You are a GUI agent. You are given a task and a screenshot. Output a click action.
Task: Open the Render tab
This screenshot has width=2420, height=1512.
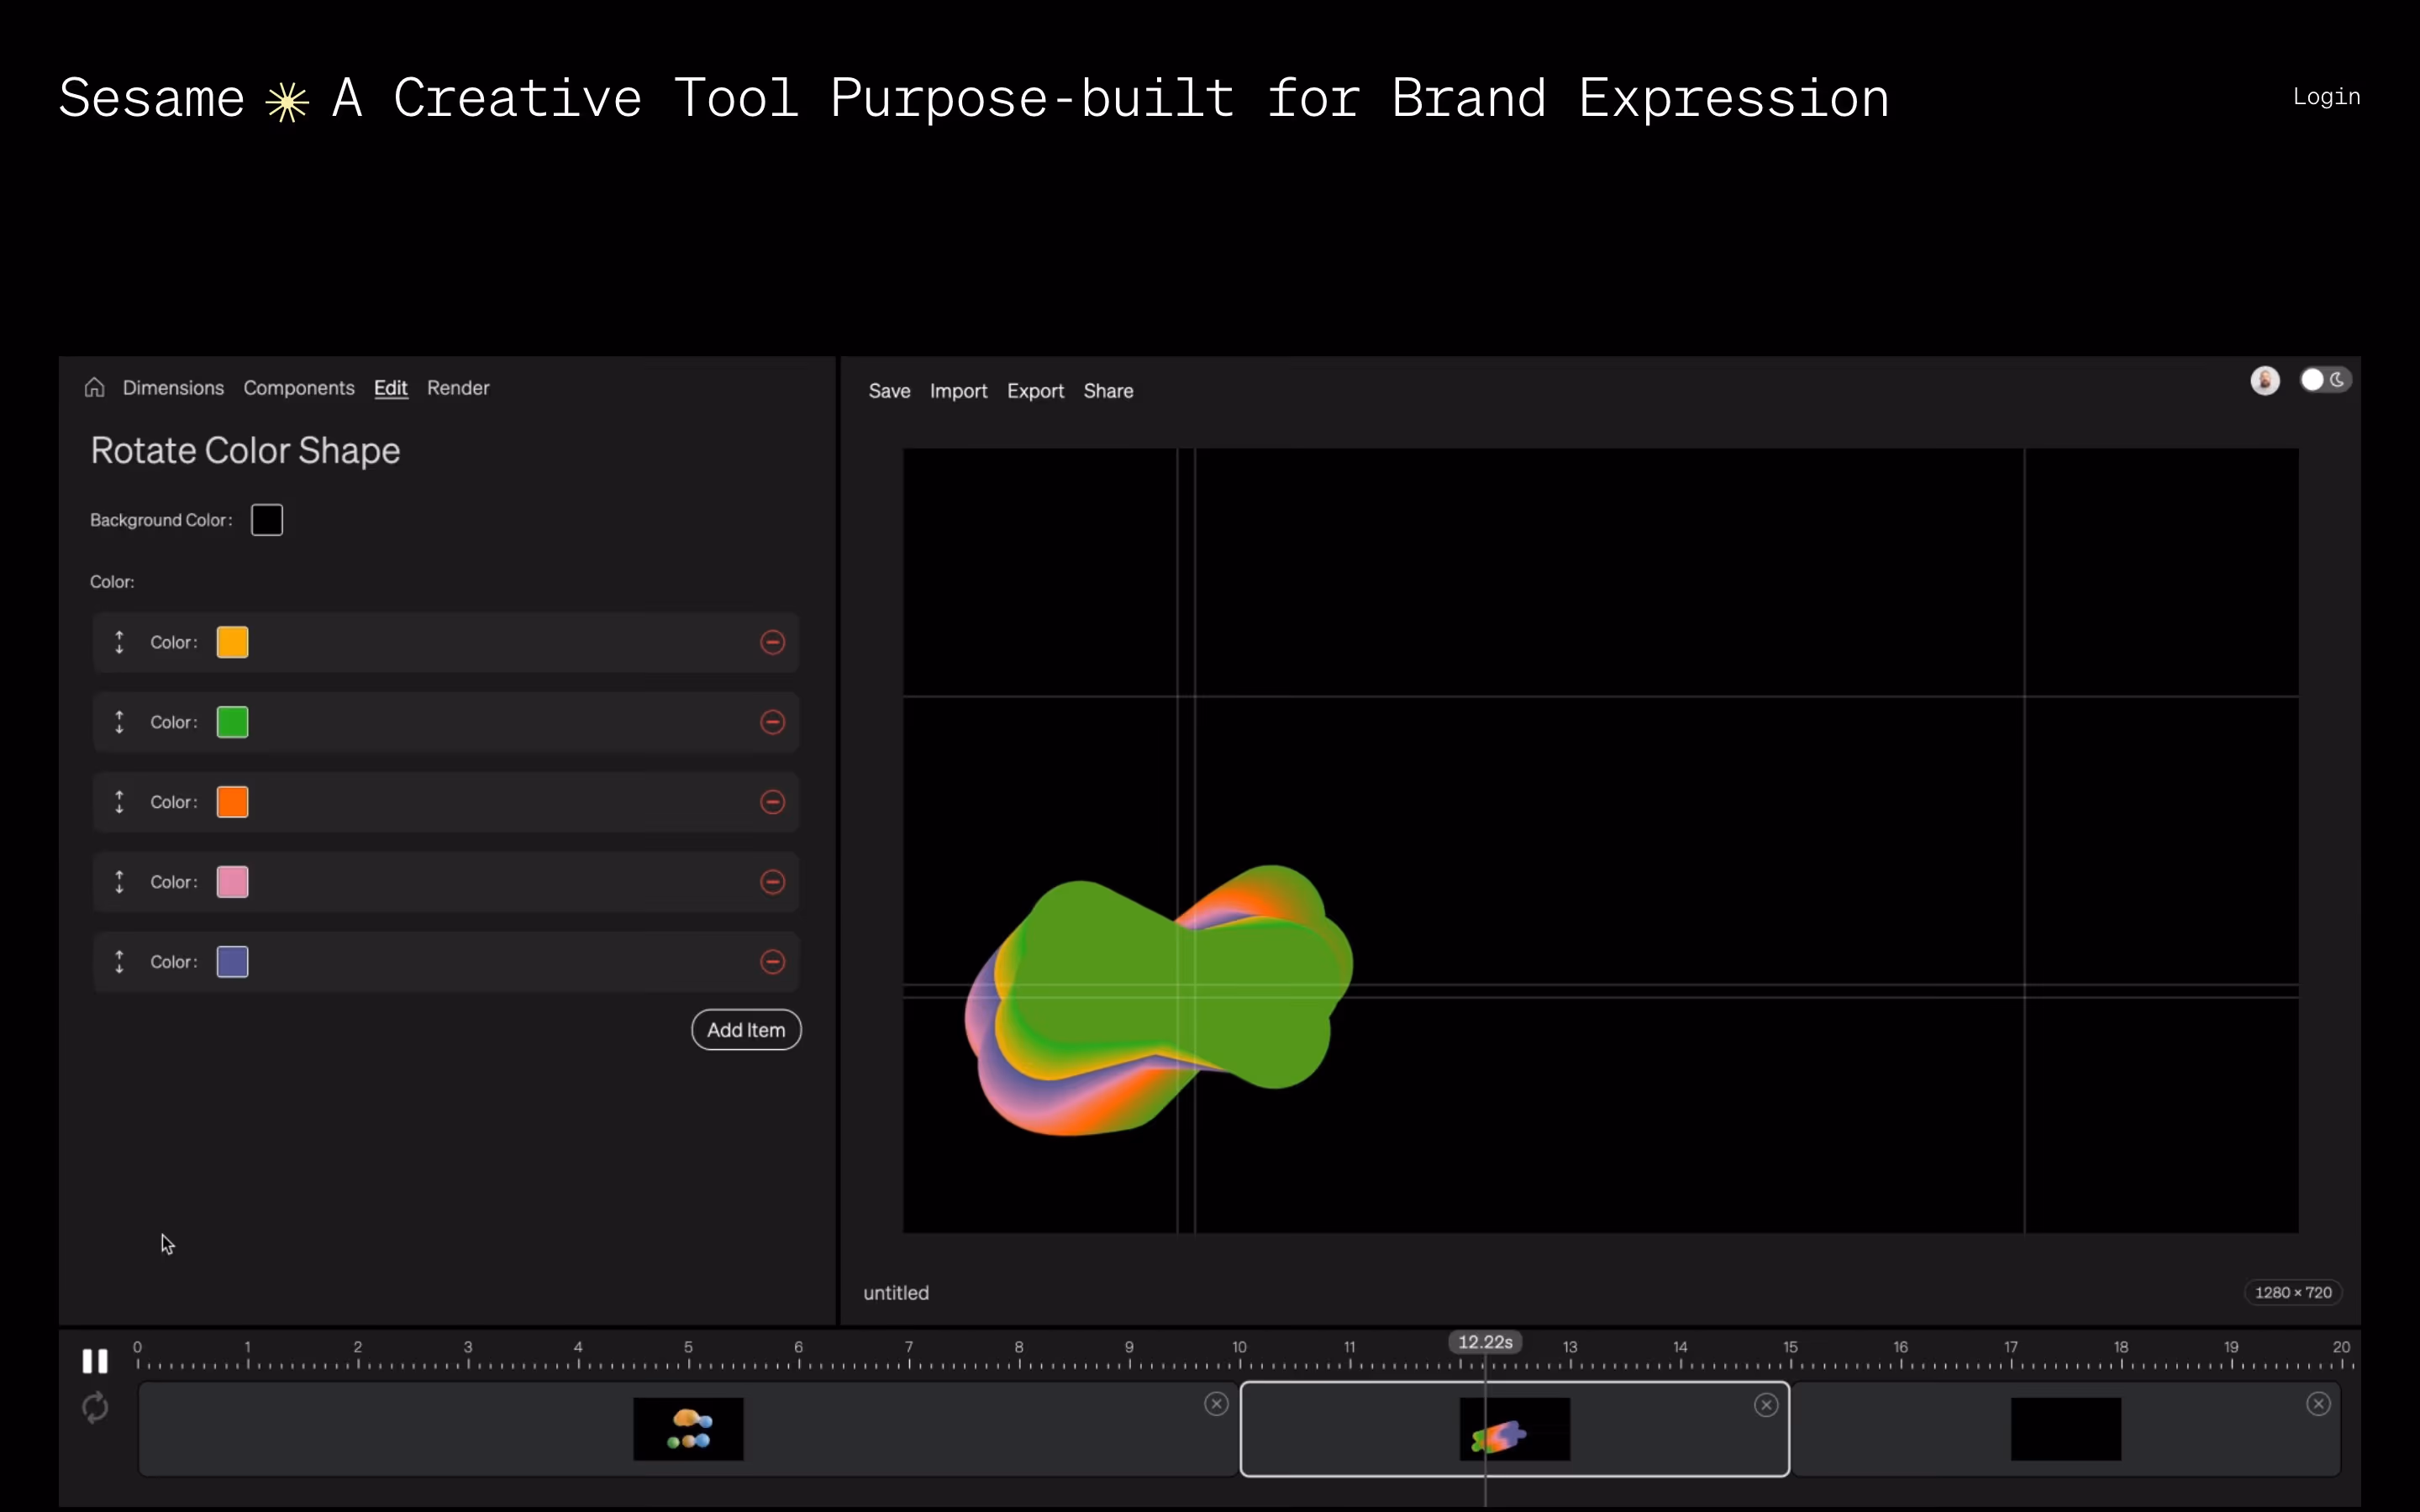[x=458, y=388]
